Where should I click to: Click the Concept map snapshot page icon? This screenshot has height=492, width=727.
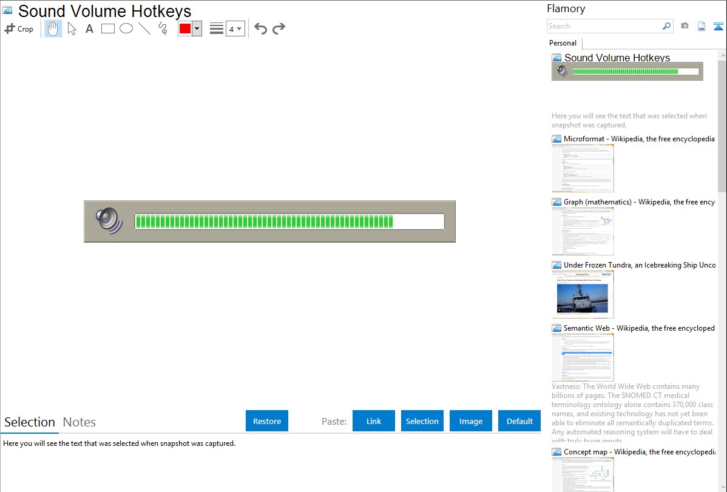pyautogui.click(x=556, y=451)
